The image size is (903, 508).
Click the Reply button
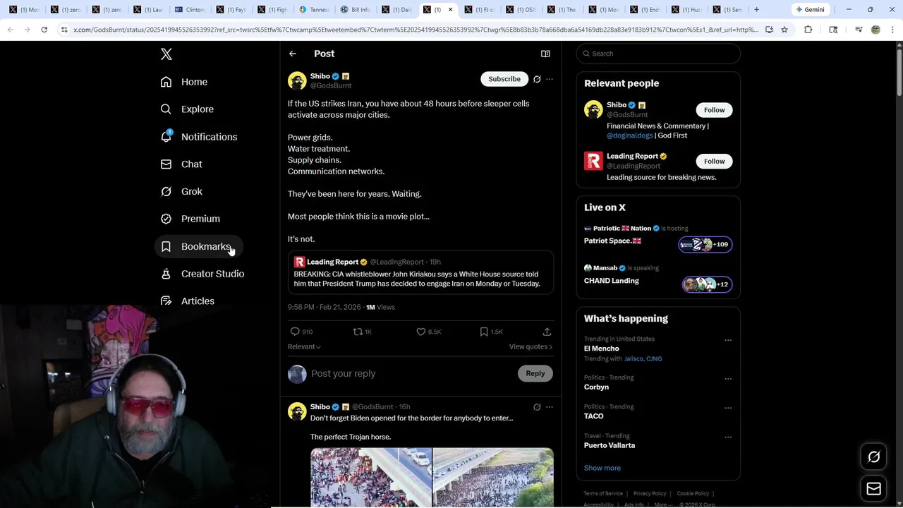click(x=535, y=373)
